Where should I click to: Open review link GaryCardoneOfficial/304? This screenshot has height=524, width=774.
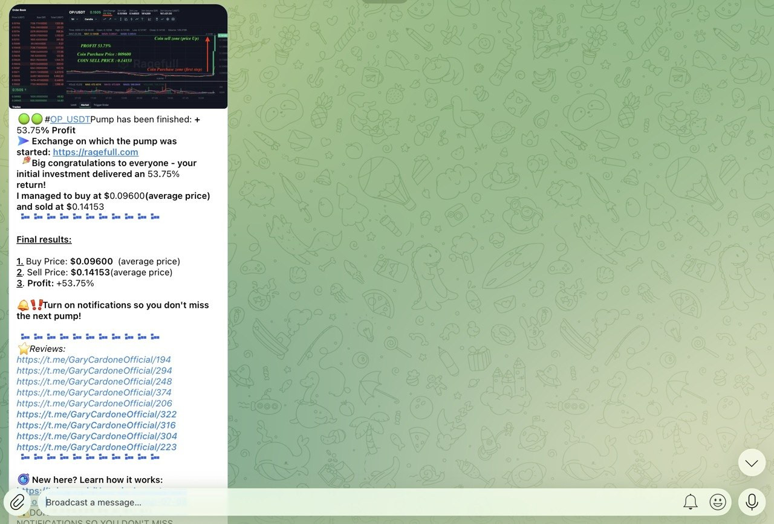[97, 436]
